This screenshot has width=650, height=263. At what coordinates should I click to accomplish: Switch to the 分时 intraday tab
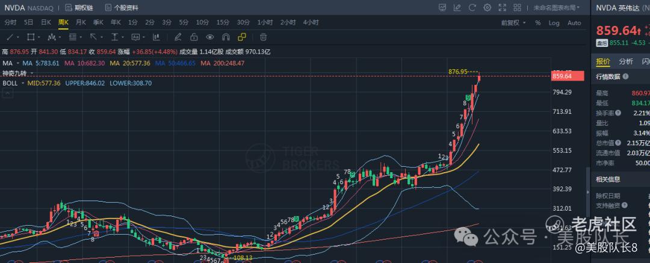pyautogui.click(x=10, y=22)
